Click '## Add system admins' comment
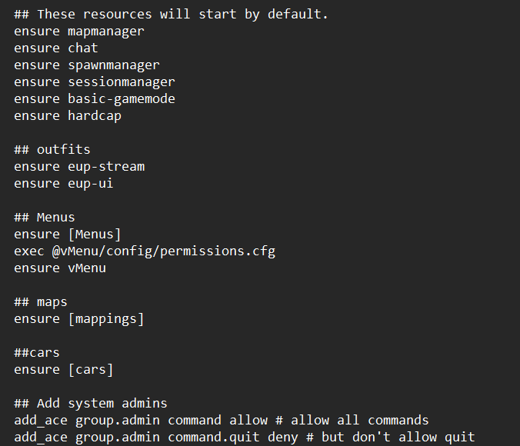Screen dimensions: 520x446 (91, 404)
